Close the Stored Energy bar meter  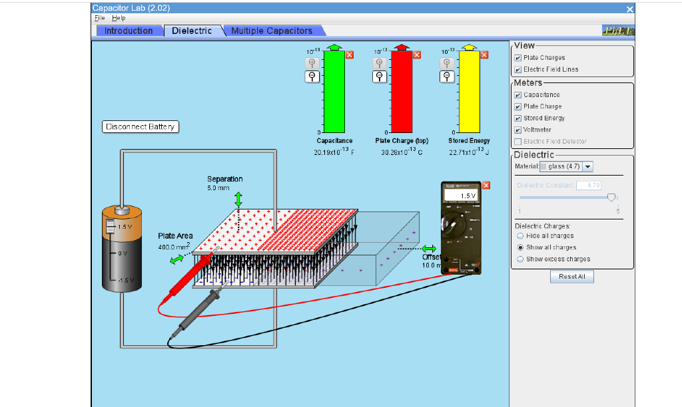click(x=484, y=55)
